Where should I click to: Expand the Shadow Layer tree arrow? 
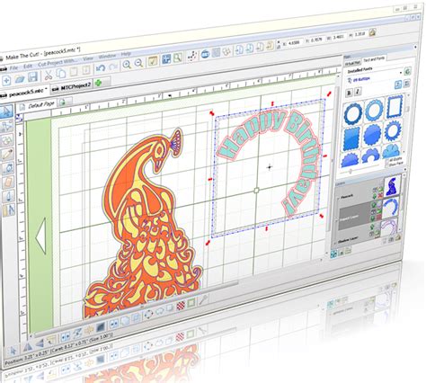[x=335, y=244]
